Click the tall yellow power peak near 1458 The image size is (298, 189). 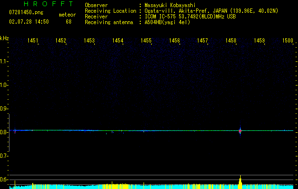pyautogui.click(x=240, y=182)
